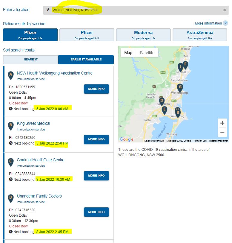
Task: Open the More information link
Action: 208,23
